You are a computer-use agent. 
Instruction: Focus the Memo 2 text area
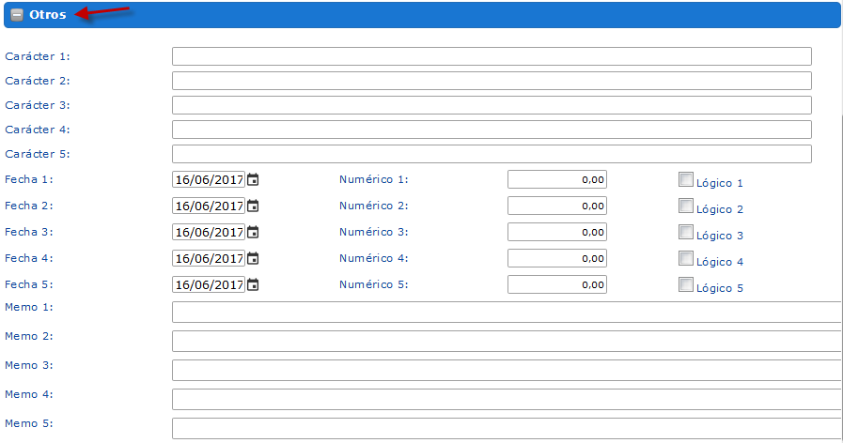point(507,341)
